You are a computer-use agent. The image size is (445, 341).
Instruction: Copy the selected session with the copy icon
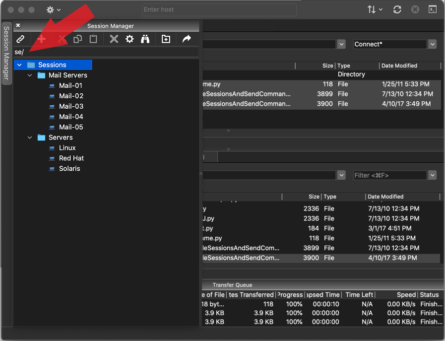[x=77, y=39]
